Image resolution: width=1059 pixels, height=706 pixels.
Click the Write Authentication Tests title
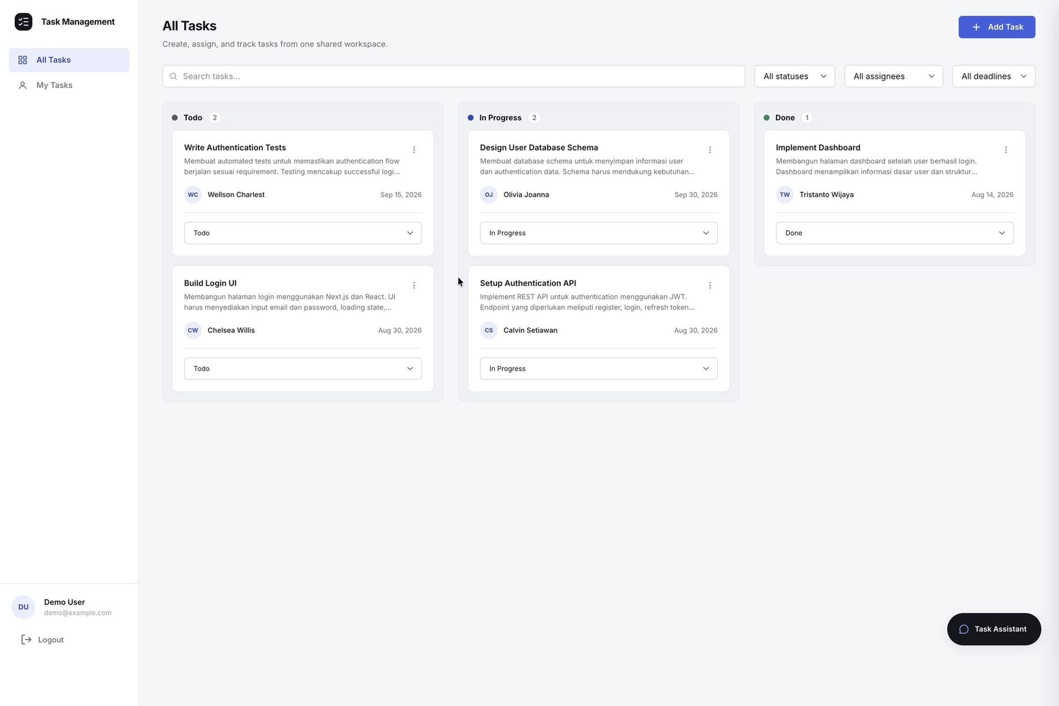point(235,147)
